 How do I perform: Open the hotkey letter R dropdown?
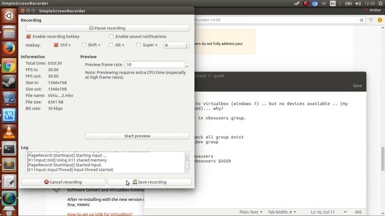pyautogui.click(x=176, y=46)
